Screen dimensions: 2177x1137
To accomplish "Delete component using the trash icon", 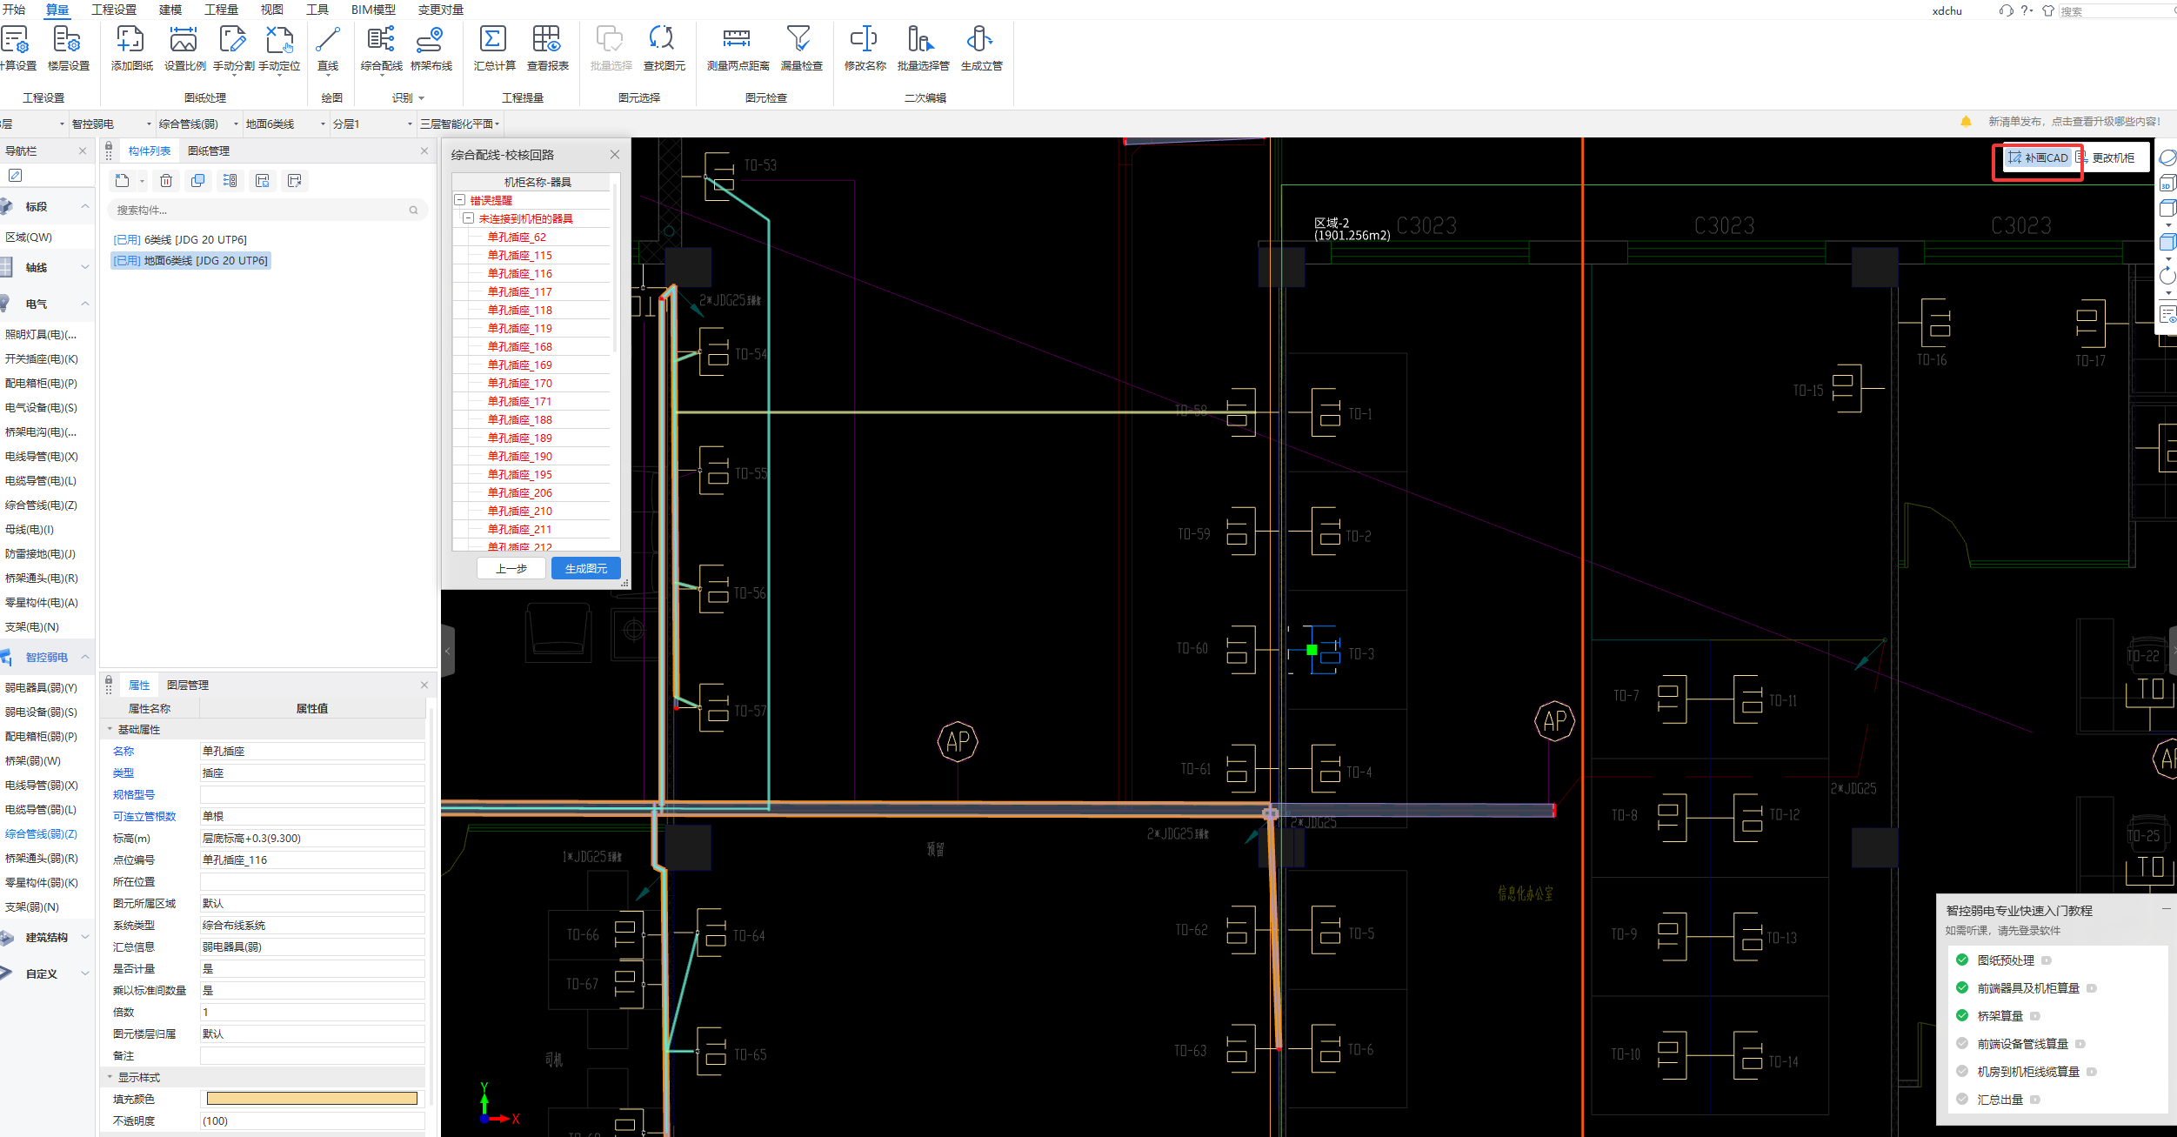I will click(x=166, y=181).
